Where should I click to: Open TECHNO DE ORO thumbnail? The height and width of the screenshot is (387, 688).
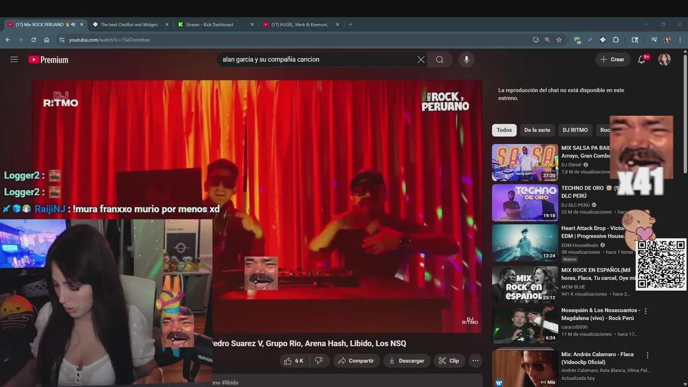[525, 203]
